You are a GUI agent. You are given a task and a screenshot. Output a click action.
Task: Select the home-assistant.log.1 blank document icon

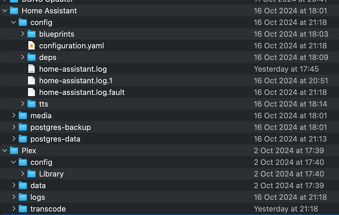[x=31, y=81]
